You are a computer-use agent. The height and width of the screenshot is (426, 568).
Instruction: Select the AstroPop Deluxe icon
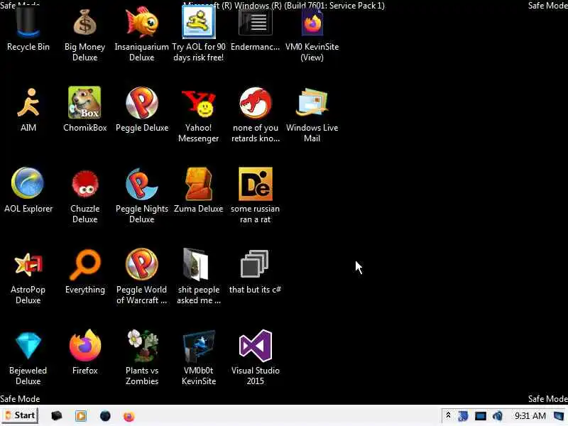(x=28, y=264)
